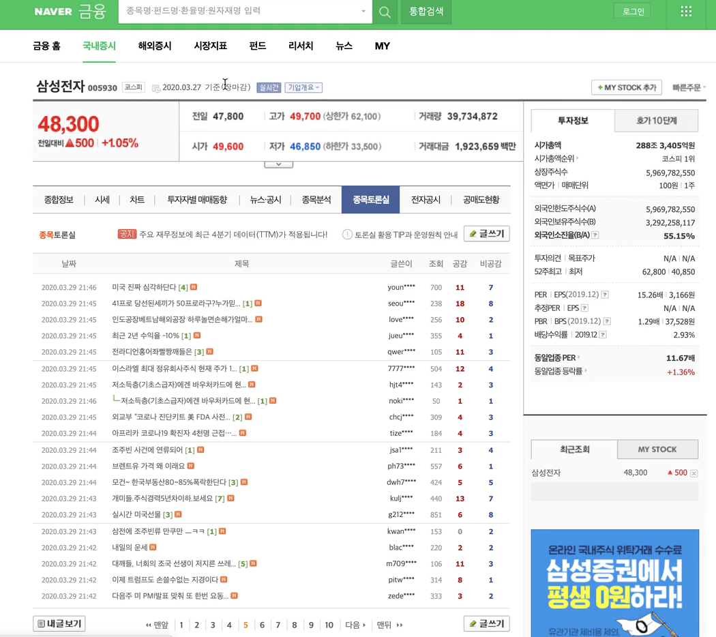Screen dimensions: 716x637
Task: Click help icon beside PER EPS(2019.12)
Action: tap(605, 295)
